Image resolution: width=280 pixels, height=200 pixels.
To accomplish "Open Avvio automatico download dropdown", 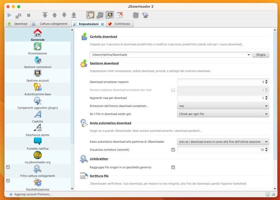I will click(223, 142).
